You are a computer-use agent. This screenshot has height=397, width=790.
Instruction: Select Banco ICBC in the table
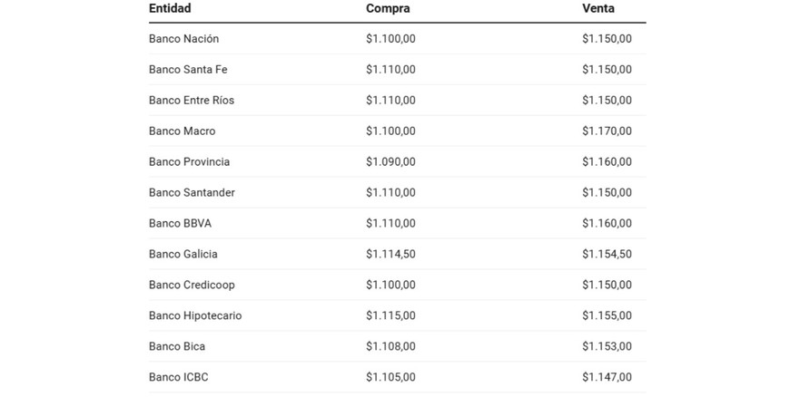pyautogui.click(x=178, y=378)
